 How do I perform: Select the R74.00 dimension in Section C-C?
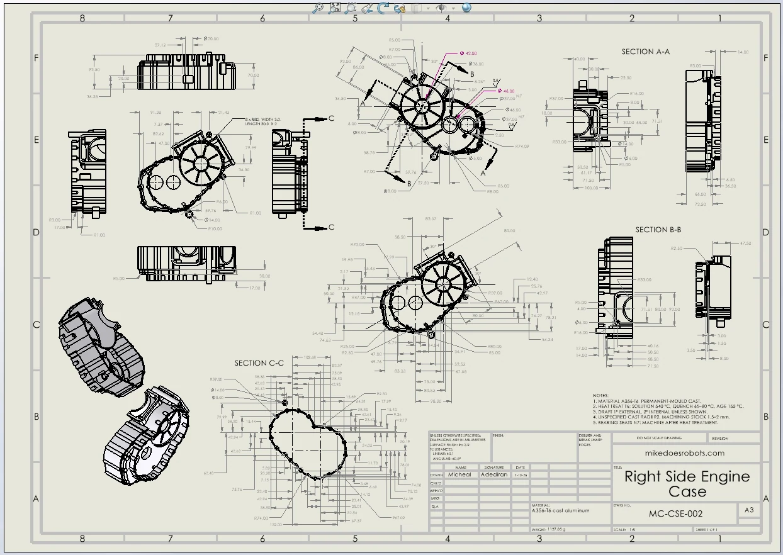click(x=261, y=517)
